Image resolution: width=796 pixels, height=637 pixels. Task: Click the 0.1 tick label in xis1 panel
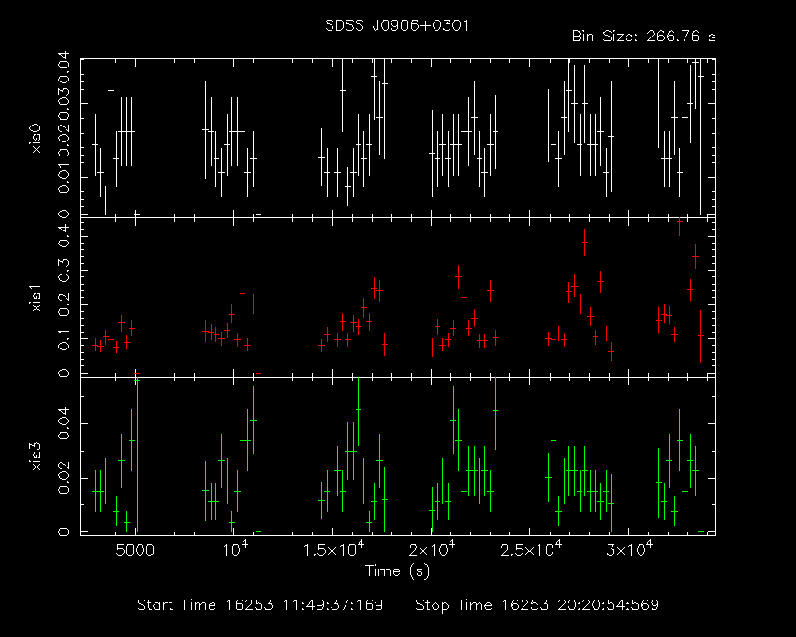pyautogui.click(x=64, y=339)
